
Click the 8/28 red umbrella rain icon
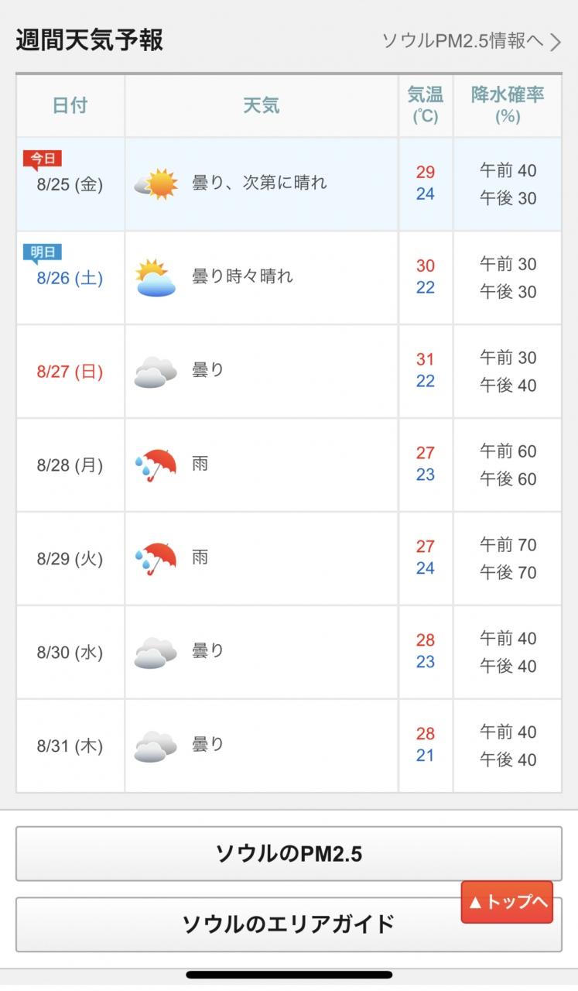[x=156, y=465]
